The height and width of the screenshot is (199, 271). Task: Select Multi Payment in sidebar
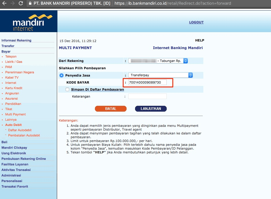[16, 114]
